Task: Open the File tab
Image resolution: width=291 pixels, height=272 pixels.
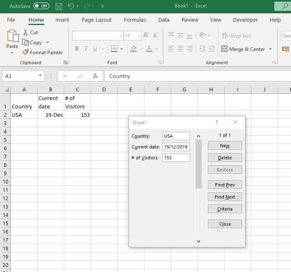Action: coord(11,20)
